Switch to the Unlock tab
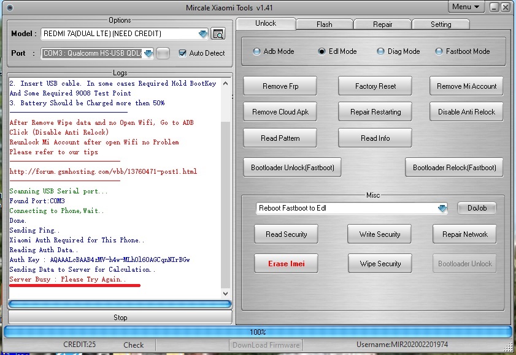Image resolution: width=516 pixels, height=355 pixels. coord(266,23)
